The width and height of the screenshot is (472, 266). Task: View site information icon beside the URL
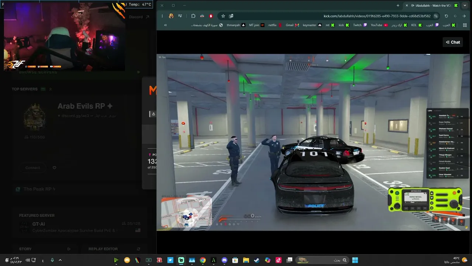436,16
